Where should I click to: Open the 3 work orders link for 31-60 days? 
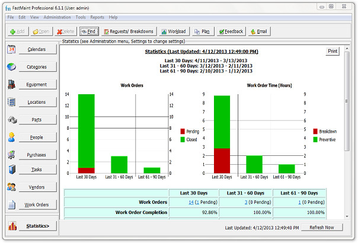tap(246, 202)
